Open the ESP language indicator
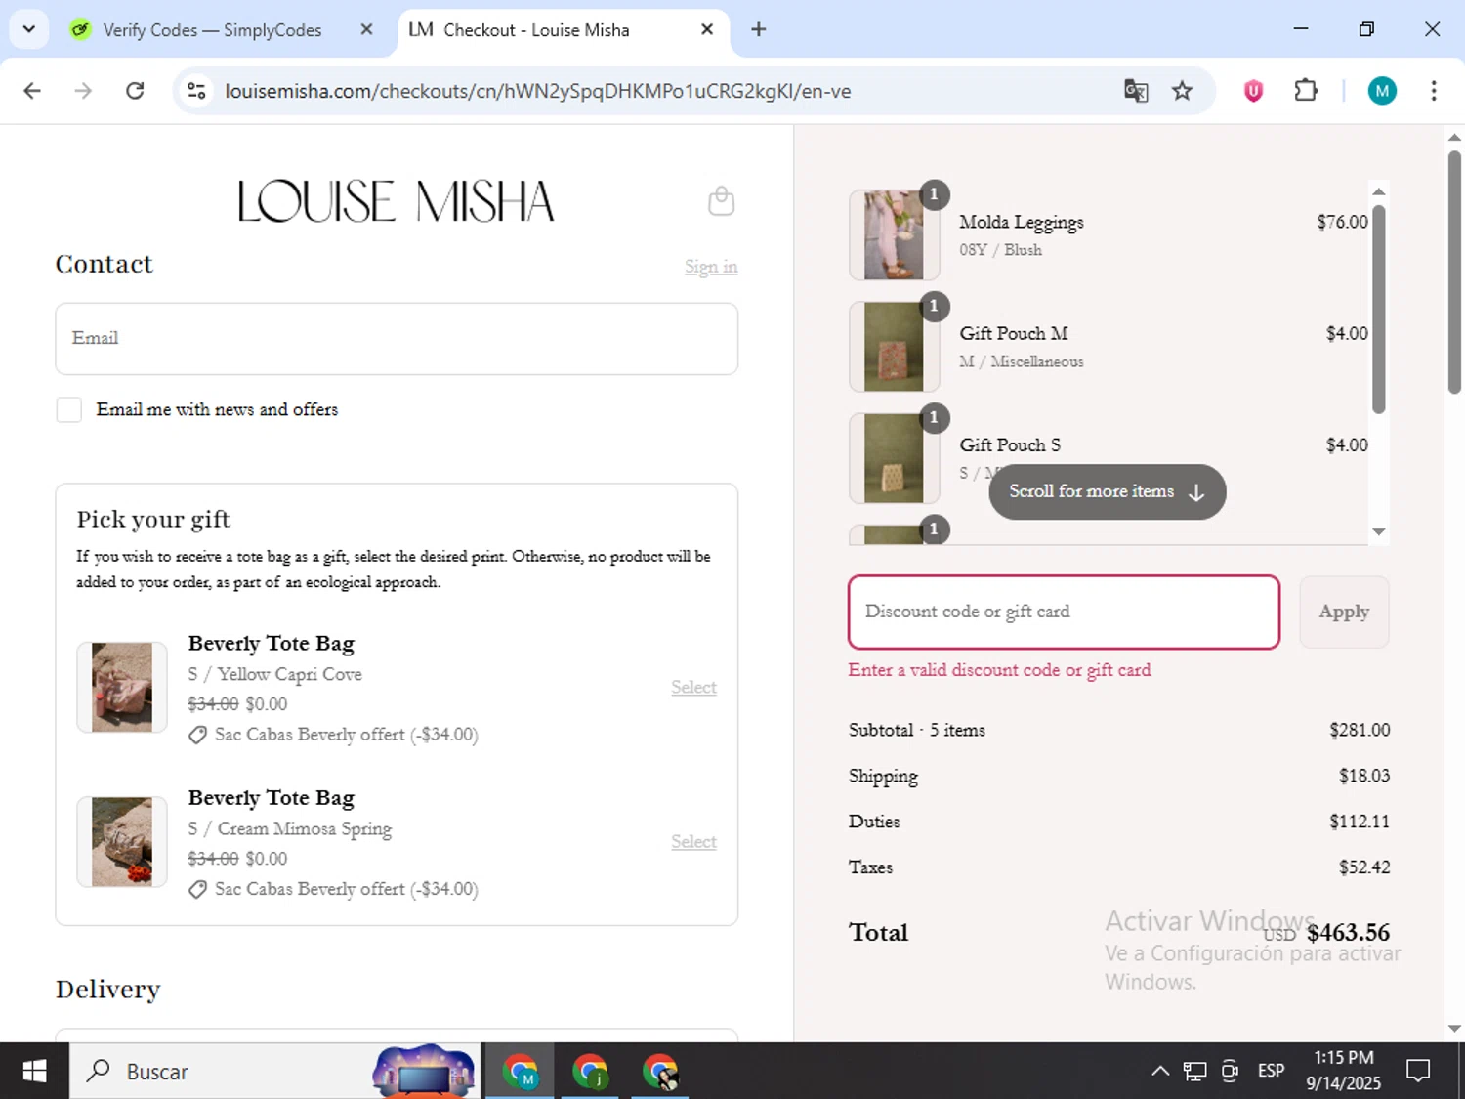Screen dimensions: 1465x1099 click(x=1271, y=1072)
